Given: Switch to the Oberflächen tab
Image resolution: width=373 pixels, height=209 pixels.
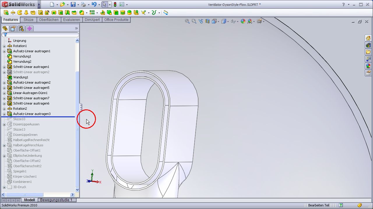Looking at the screenshot, I should pyautogui.click(x=49, y=20).
